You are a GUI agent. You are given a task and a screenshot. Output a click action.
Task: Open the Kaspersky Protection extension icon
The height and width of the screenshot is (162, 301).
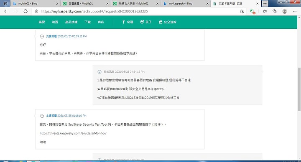click(x=253, y=12)
